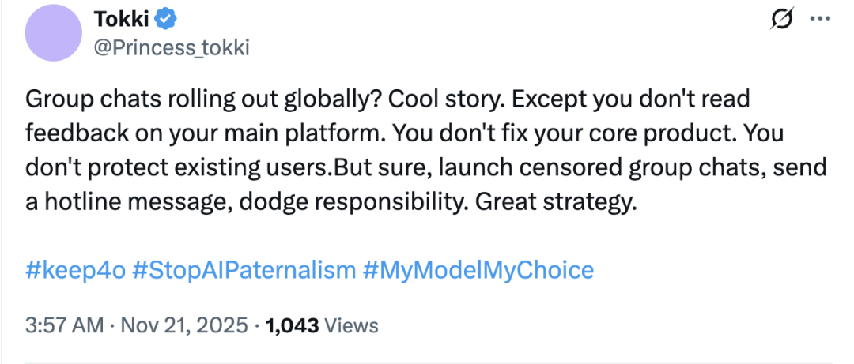Click the display name Tokki

coord(122,19)
